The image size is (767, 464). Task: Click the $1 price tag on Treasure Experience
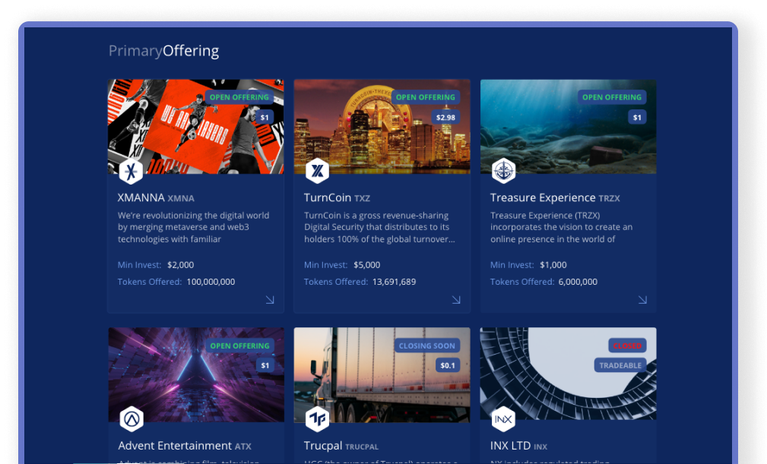(637, 117)
